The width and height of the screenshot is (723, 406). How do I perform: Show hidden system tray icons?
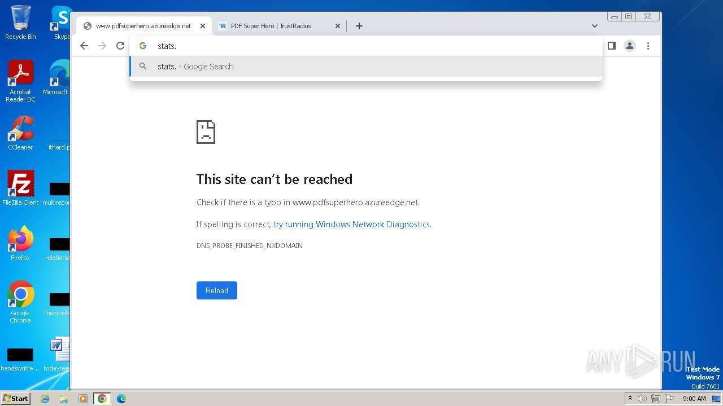tap(630, 399)
